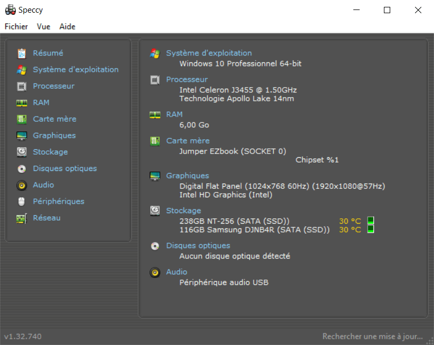434x345 pixels.
Task: Click the processor chip icon in summary panel
Action: (x=155, y=80)
